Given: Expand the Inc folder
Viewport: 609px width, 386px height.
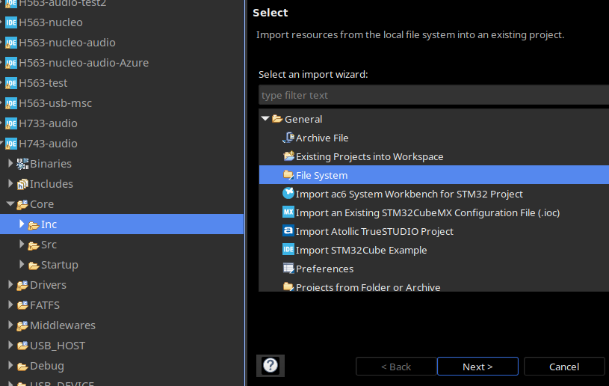Looking at the screenshot, I should pos(22,224).
